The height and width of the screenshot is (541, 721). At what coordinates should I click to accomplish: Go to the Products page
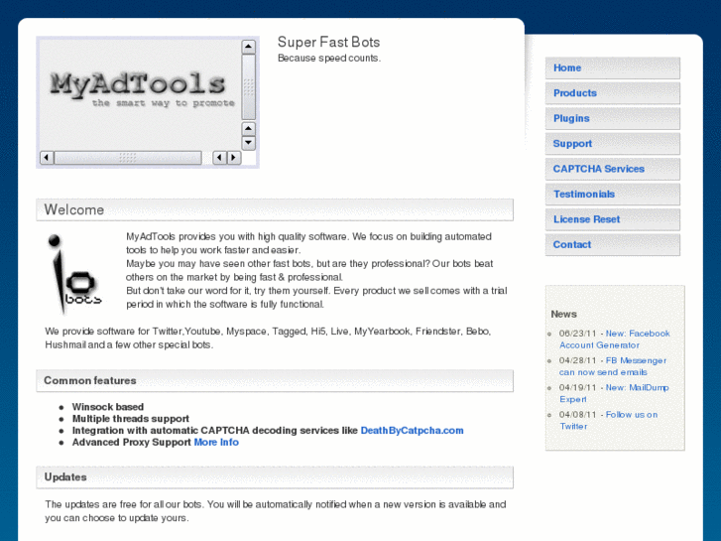tap(613, 93)
